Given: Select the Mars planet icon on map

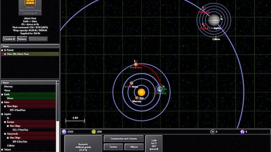Looking at the screenshot, I should coord(136,65).
